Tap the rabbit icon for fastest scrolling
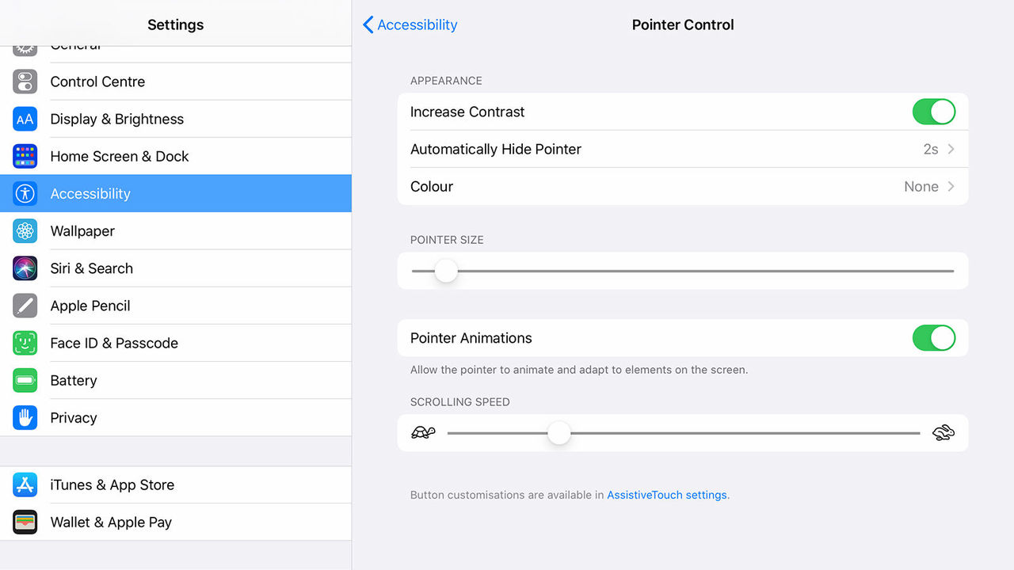 coord(943,433)
